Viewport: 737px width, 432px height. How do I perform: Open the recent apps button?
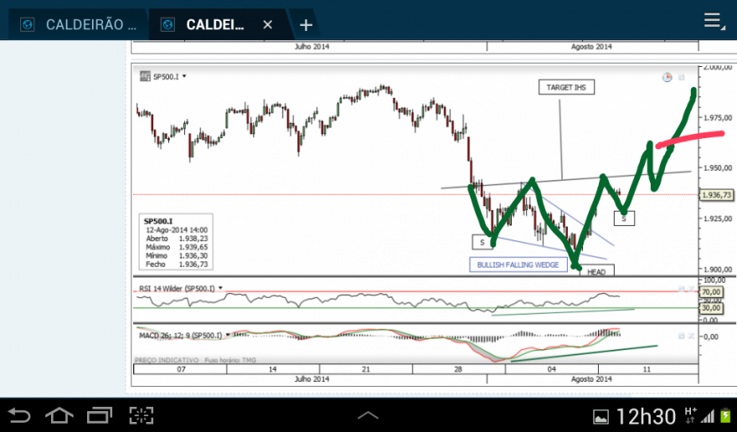(x=100, y=415)
